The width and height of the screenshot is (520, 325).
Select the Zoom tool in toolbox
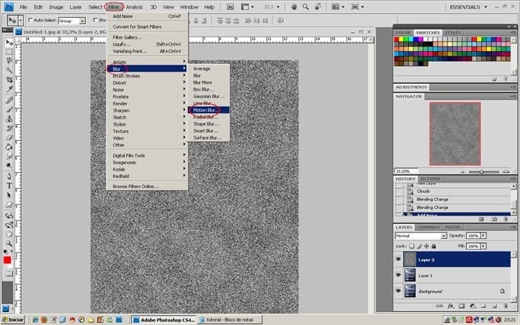tap(9, 244)
